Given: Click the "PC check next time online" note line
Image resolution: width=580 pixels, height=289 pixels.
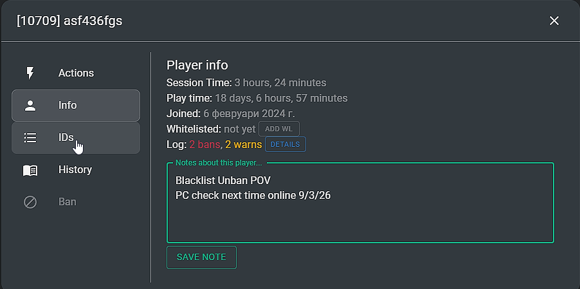Looking at the screenshot, I should pos(253,196).
